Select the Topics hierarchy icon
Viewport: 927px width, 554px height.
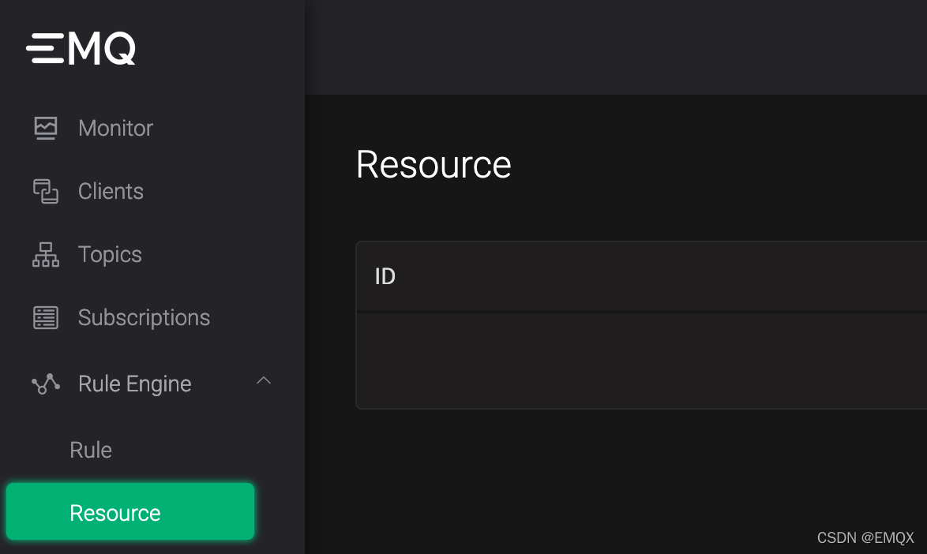coord(45,254)
